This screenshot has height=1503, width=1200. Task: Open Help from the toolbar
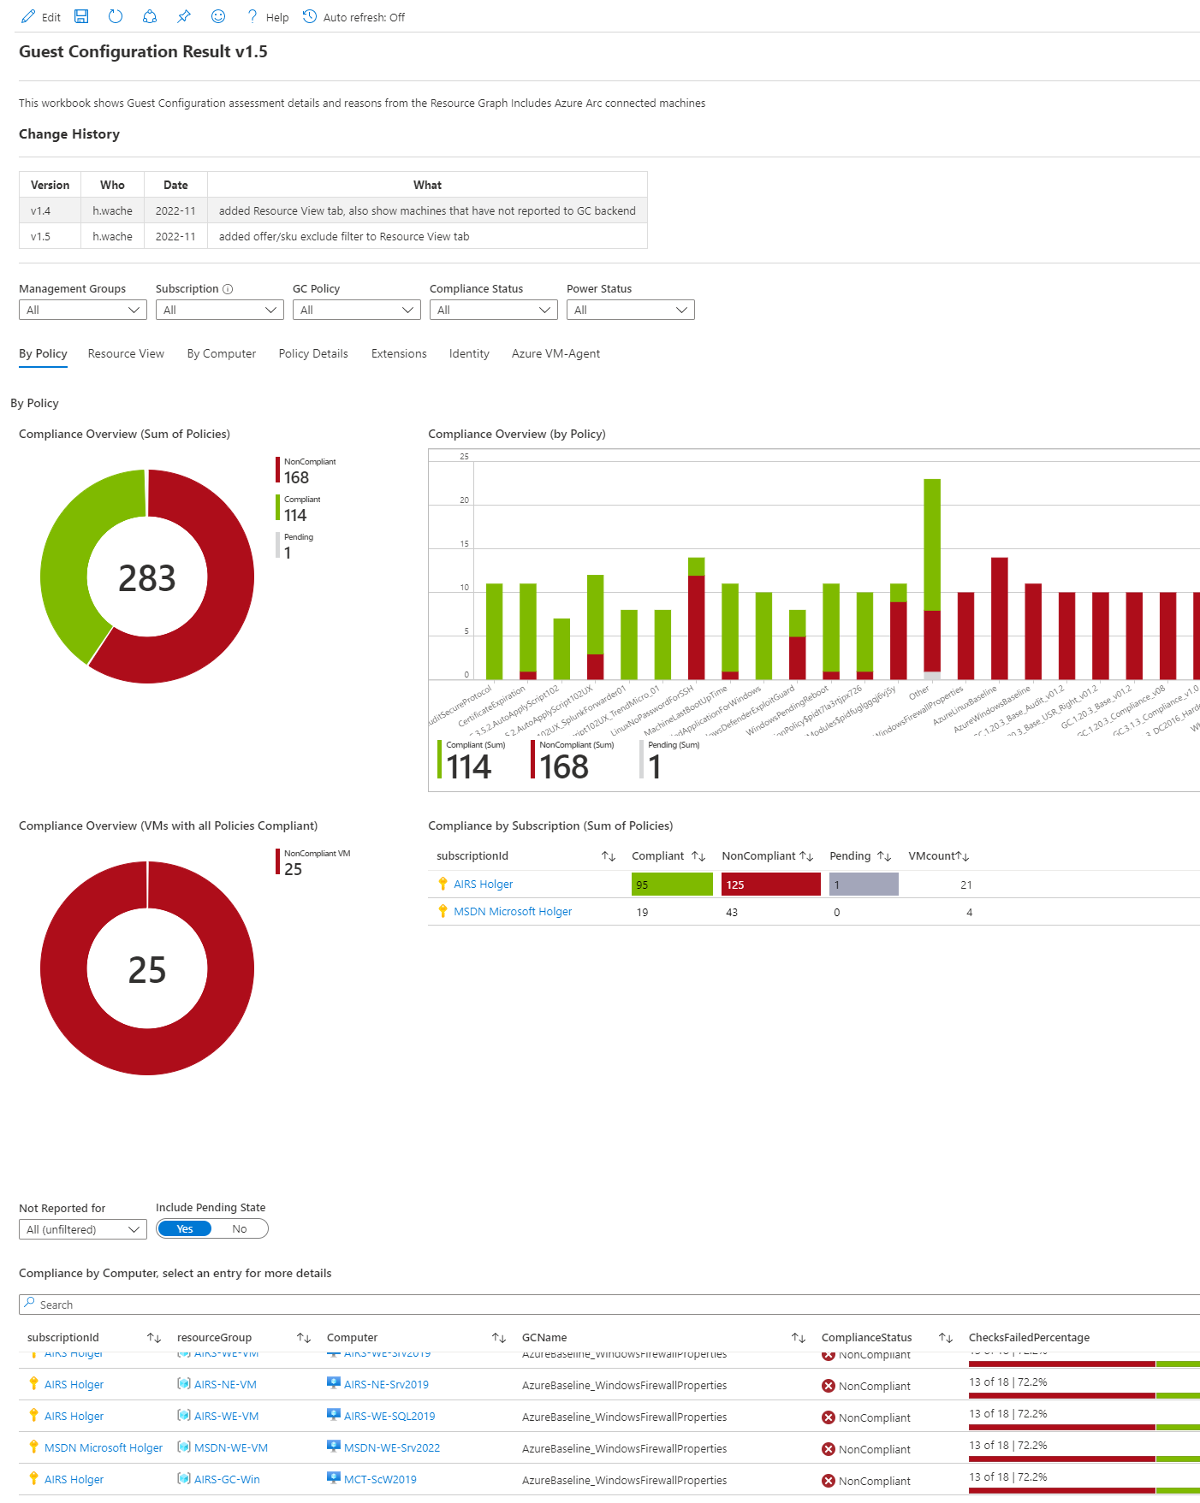tap(268, 17)
